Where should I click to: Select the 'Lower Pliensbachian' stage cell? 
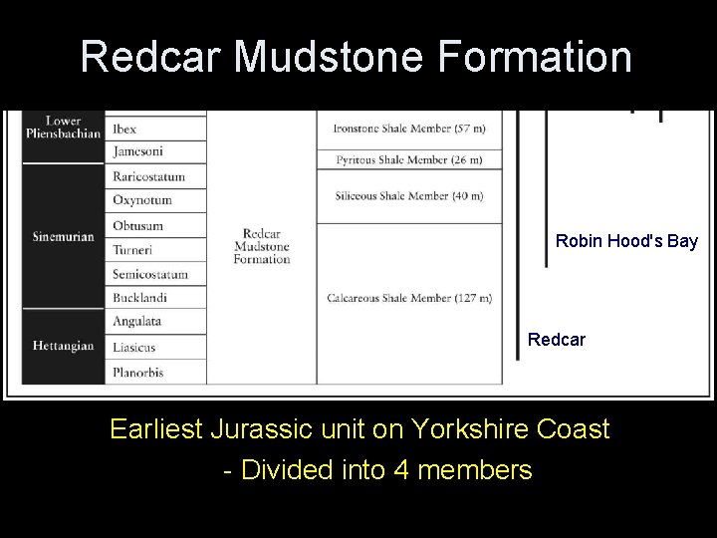[63, 136]
